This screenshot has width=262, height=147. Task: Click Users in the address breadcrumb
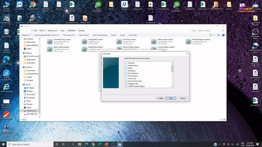tap(63, 31)
